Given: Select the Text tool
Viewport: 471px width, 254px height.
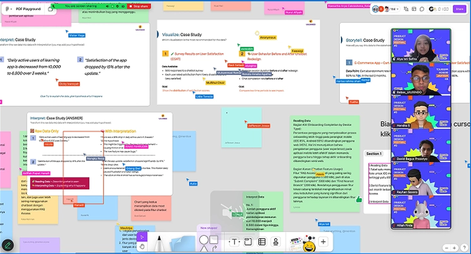Looking at the screenshot, I should coord(234,242).
